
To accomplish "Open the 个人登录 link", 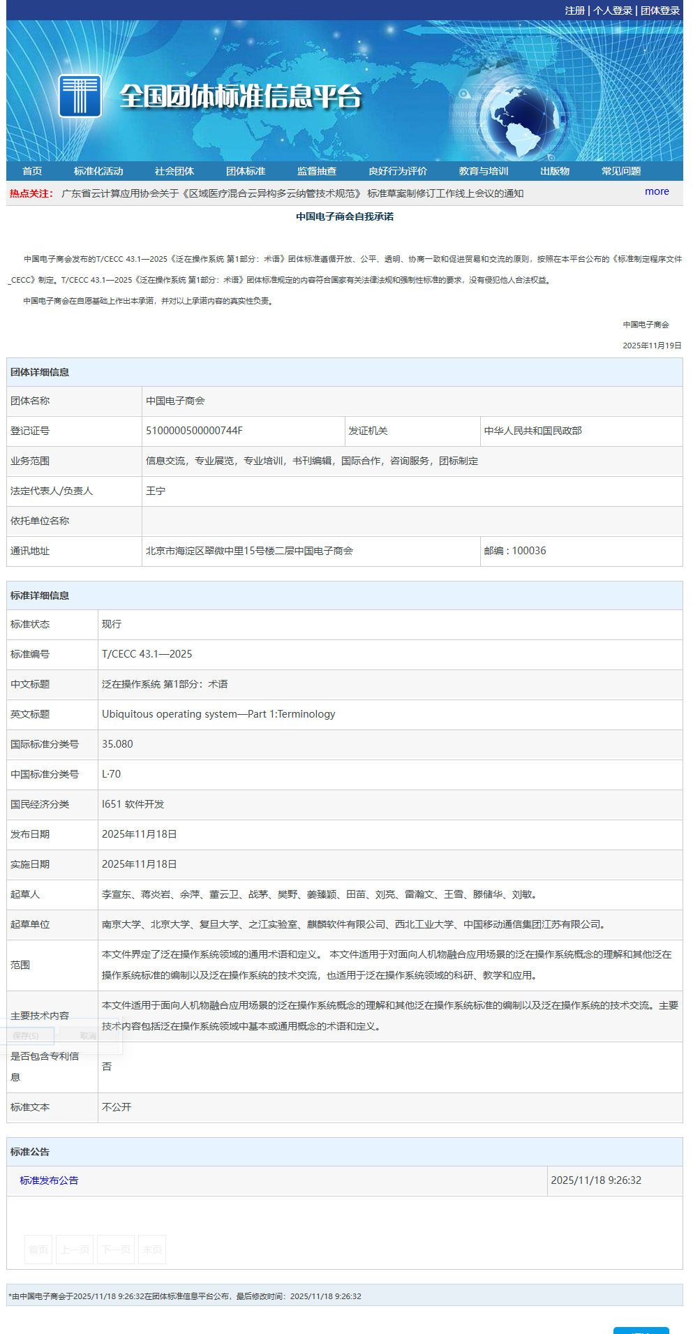I will pyautogui.click(x=613, y=10).
